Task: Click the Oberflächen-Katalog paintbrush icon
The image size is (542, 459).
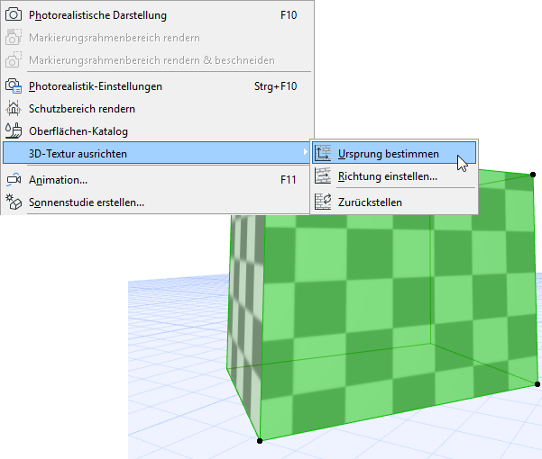Action: point(14,131)
